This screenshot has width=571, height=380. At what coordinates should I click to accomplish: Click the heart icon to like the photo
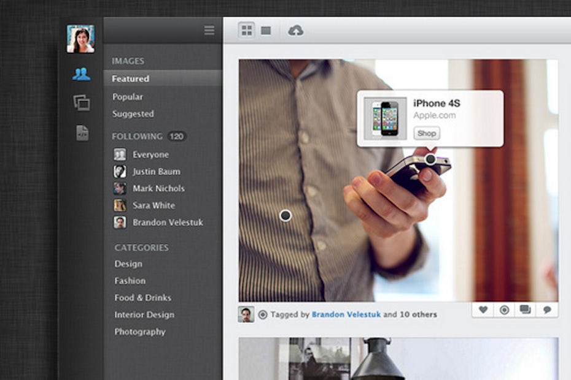[483, 310]
